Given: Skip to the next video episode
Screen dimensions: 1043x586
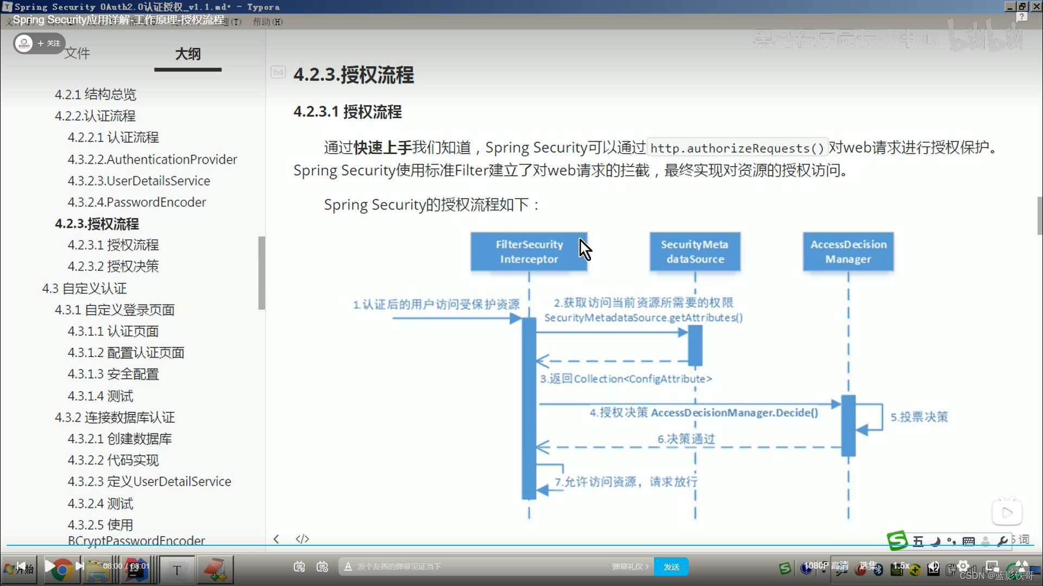Looking at the screenshot, I should click(x=79, y=566).
